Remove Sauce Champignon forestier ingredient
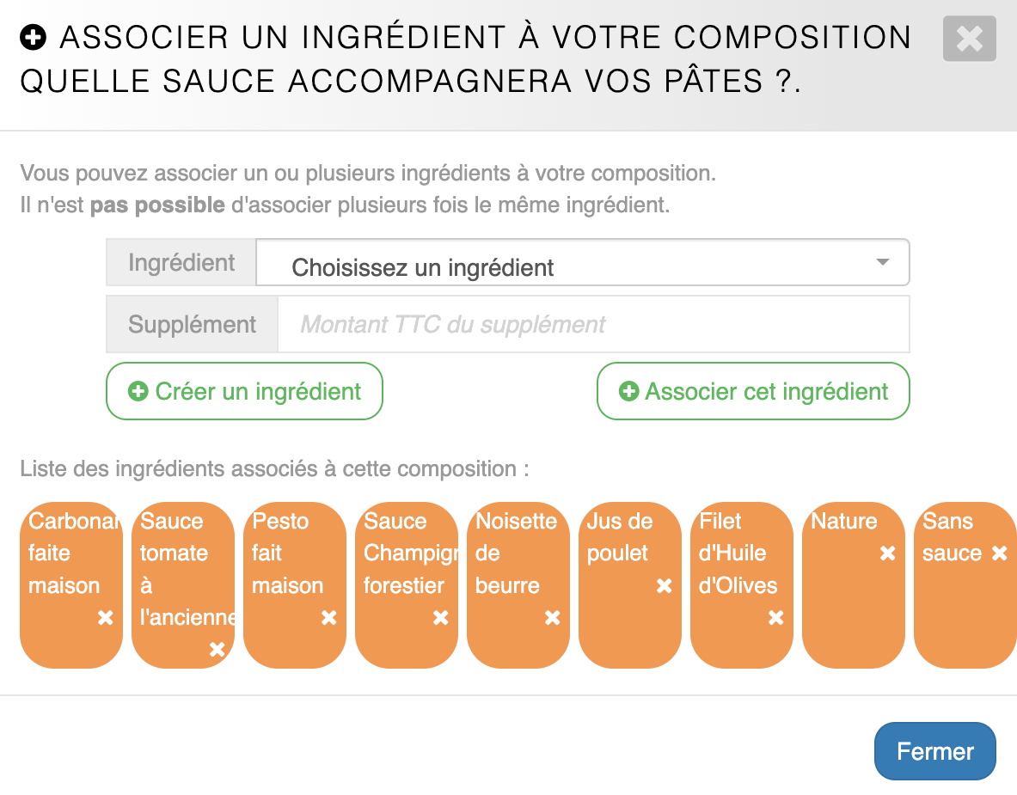The width and height of the screenshot is (1017, 795). point(440,618)
